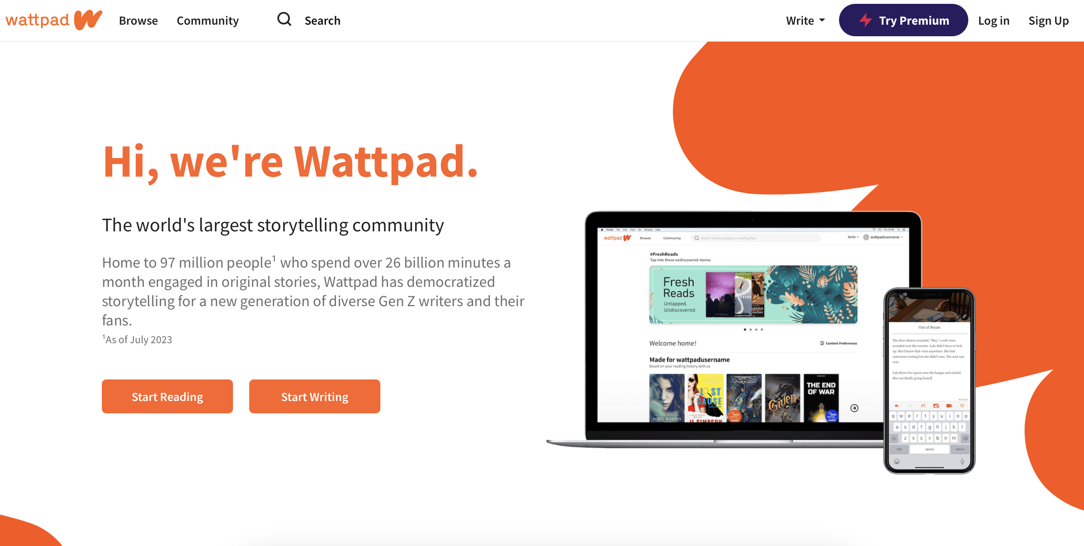
Task: Click the Start Reading button
Action: click(x=167, y=396)
